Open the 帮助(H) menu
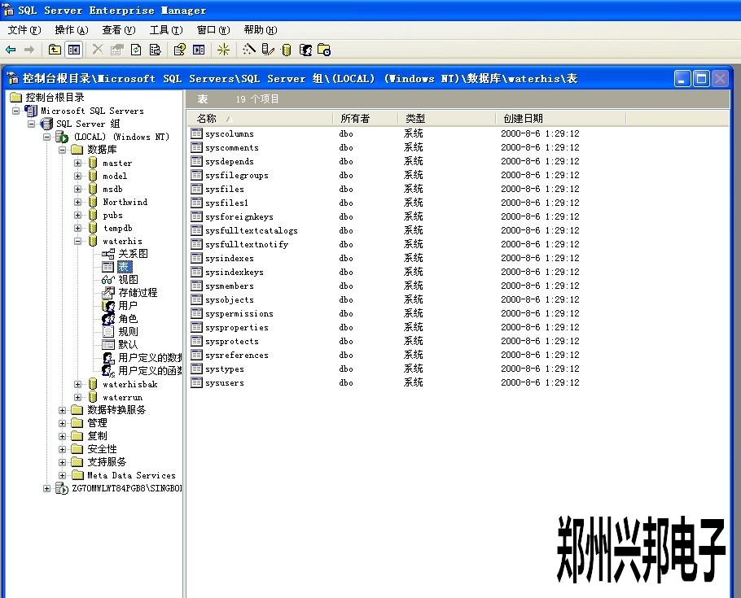This screenshot has width=741, height=598. [261, 30]
